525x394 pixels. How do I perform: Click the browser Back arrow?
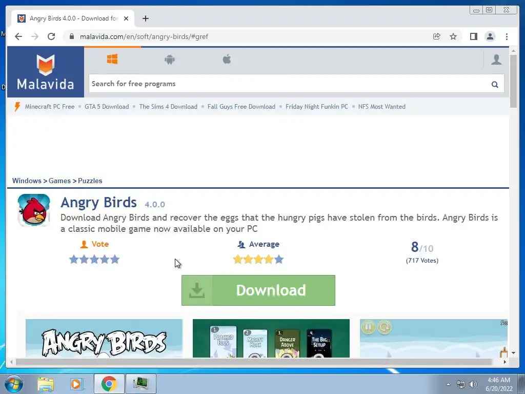coord(18,36)
